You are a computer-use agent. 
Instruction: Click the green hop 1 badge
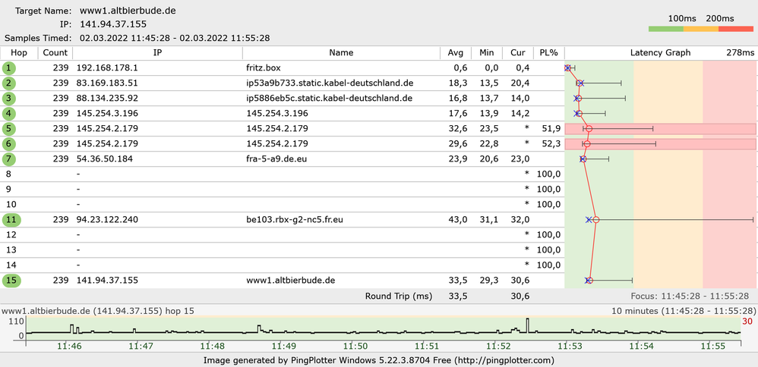pos(8,68)
